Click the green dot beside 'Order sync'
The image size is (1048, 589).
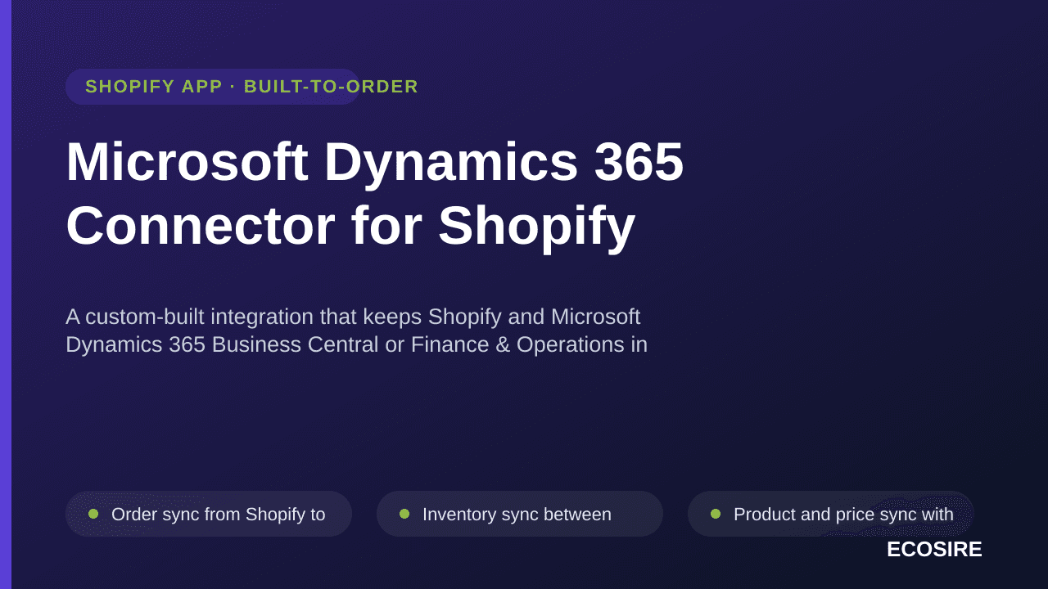pos(93,514)
